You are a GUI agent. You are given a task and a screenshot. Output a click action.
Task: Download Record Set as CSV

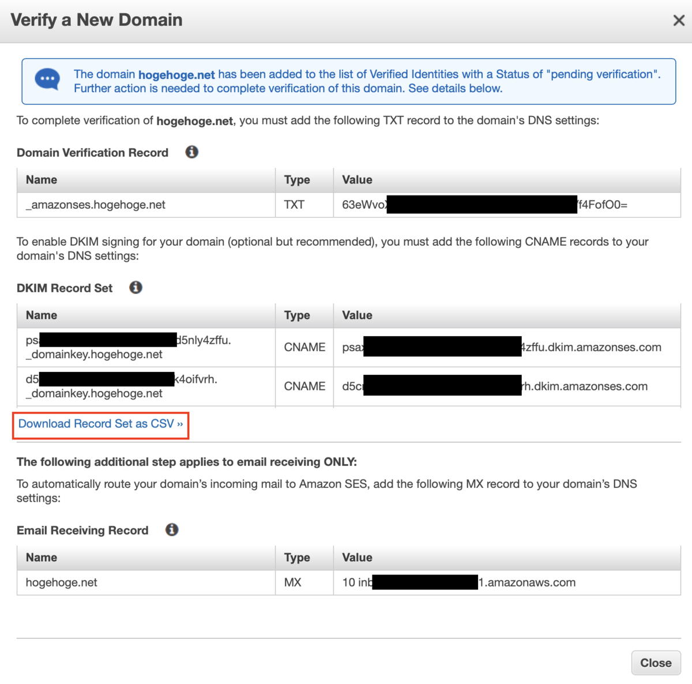[x=100, y=424]
